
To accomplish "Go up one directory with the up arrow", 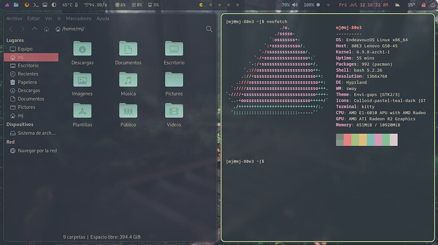I will [34, 28].
